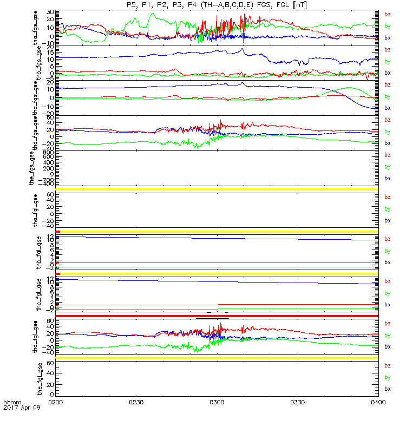
Task: Click the blue "bx" legend of thb_fgl_gse panel
Action: tap(388, 263)
